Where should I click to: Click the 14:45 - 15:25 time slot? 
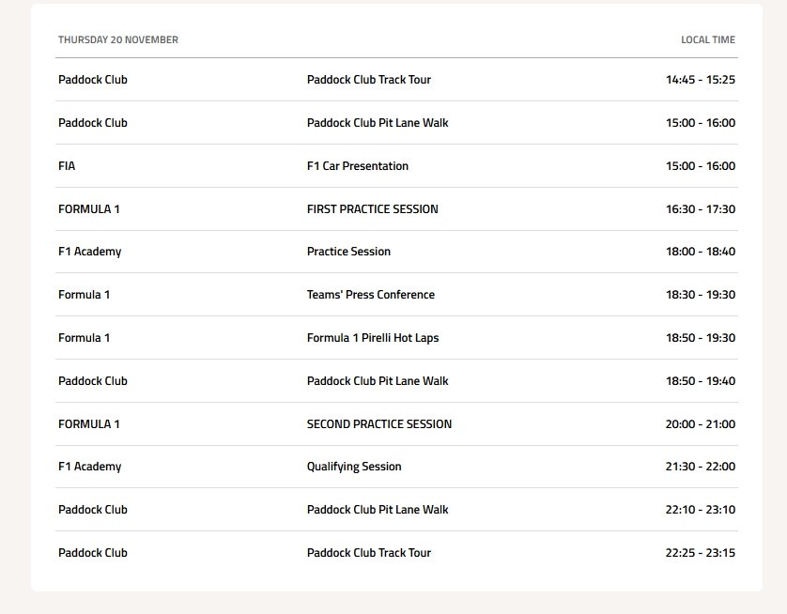coord(700,80)
